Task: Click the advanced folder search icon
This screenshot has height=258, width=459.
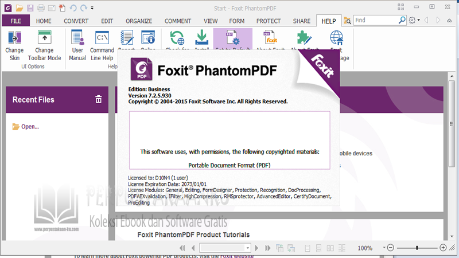Action: pos(347,21)
